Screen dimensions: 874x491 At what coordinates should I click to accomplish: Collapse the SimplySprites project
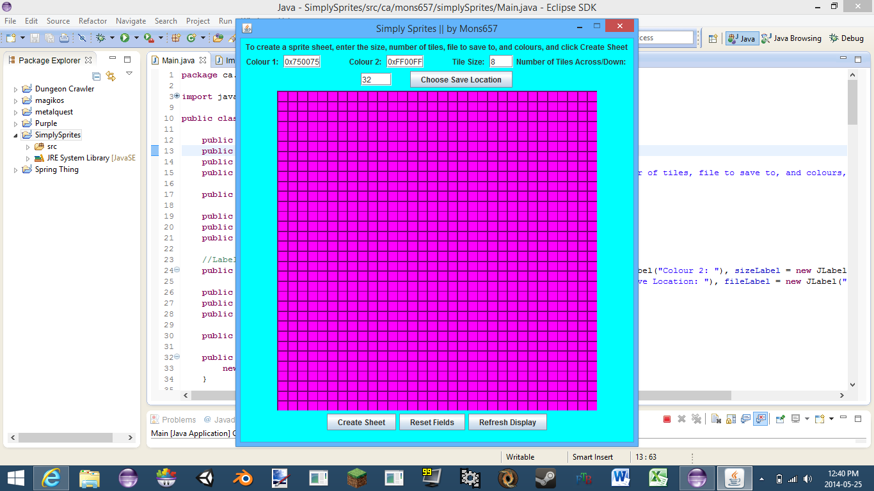pyautogui.click(x=16, y=136)
